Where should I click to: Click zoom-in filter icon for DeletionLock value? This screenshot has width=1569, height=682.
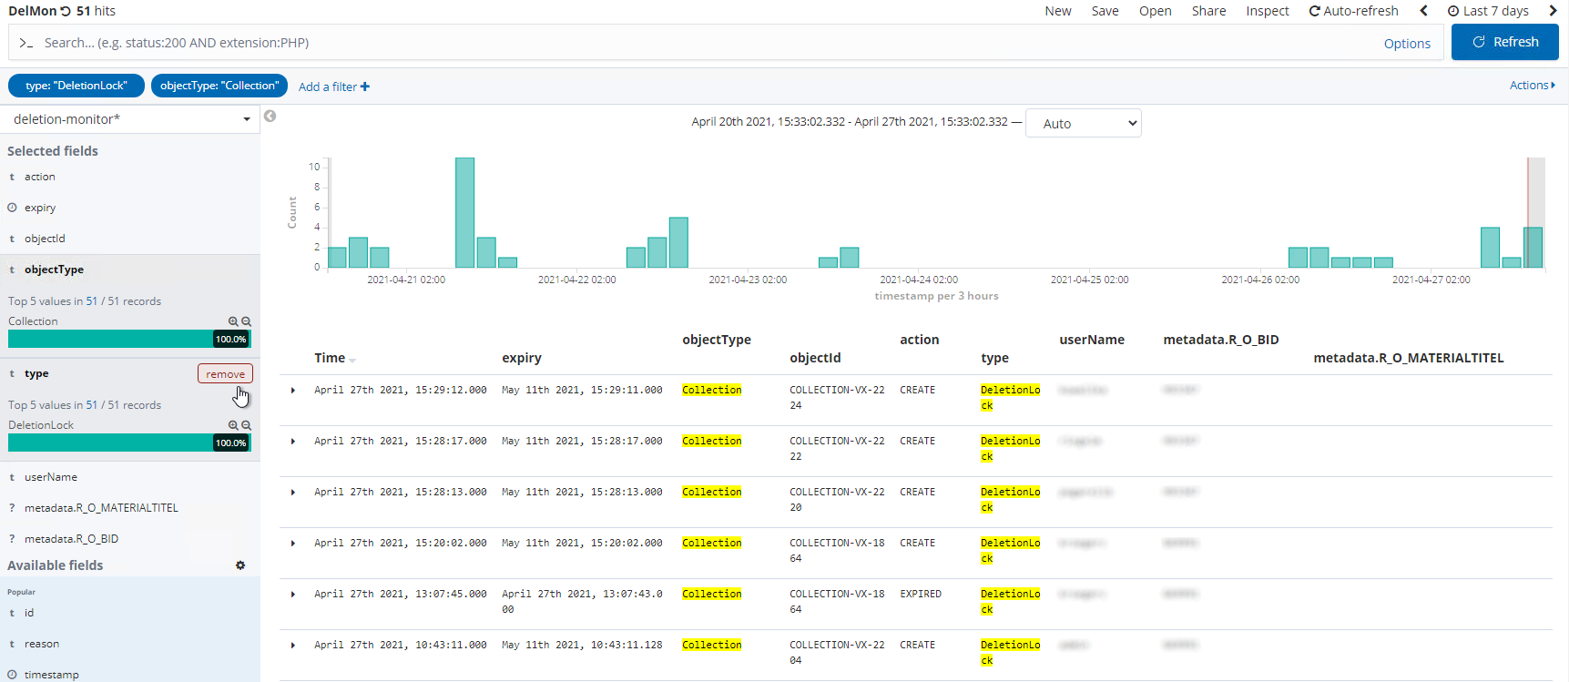tap(233, 425)
